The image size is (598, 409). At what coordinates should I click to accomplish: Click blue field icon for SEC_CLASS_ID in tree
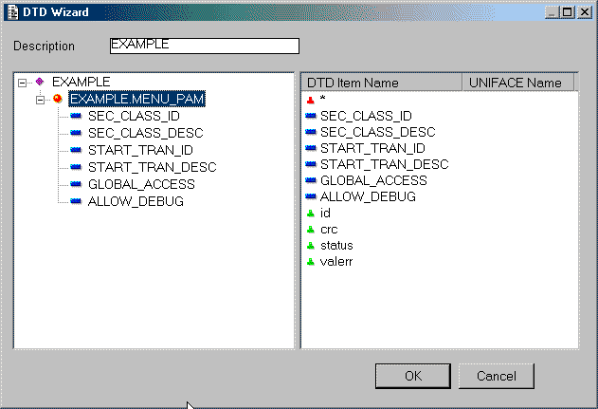(76, 116)
